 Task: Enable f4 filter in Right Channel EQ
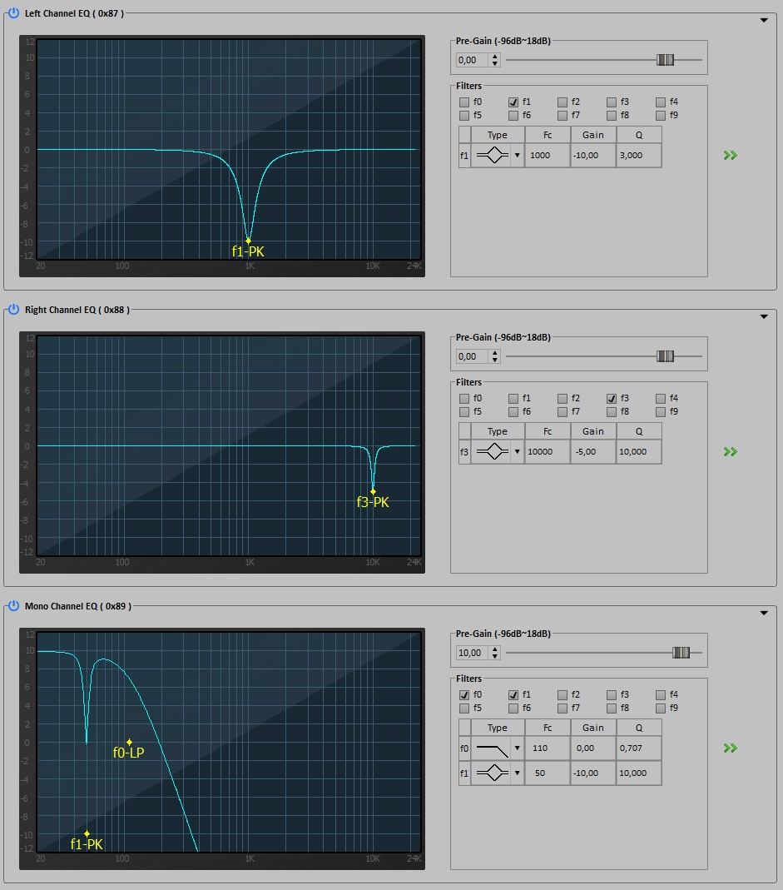(661, 399)
